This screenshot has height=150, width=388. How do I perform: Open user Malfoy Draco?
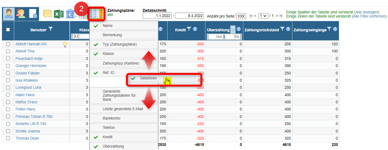(x=26, y=102)
